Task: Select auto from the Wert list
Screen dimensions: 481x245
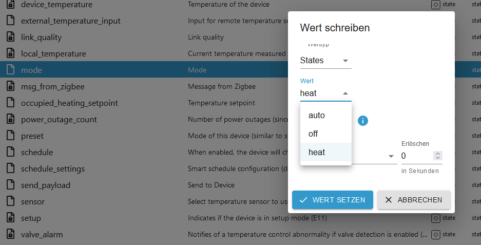Action: point(326,115)
